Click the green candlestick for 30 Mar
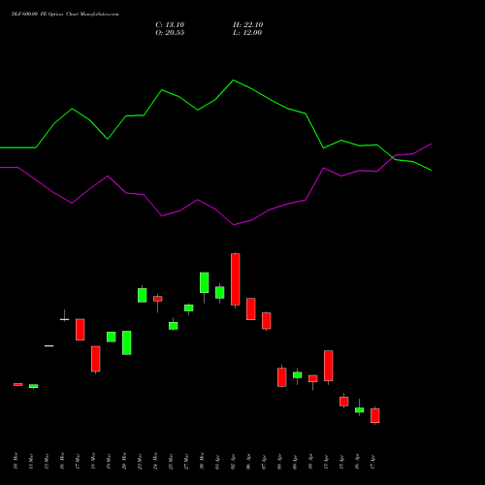 205,282
